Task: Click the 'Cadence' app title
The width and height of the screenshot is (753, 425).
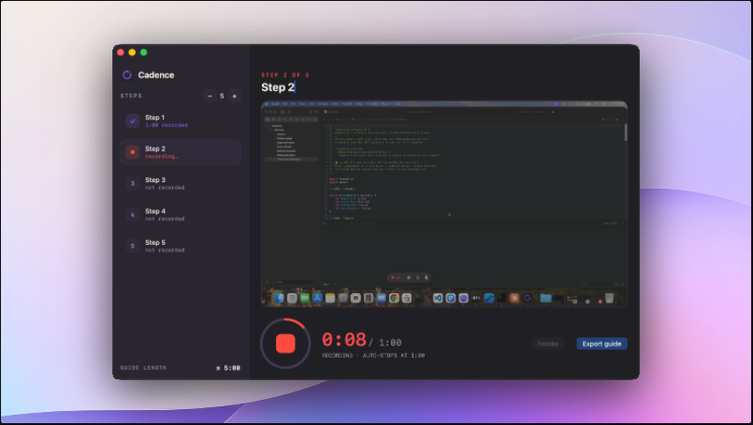Action: click(156, 75)
